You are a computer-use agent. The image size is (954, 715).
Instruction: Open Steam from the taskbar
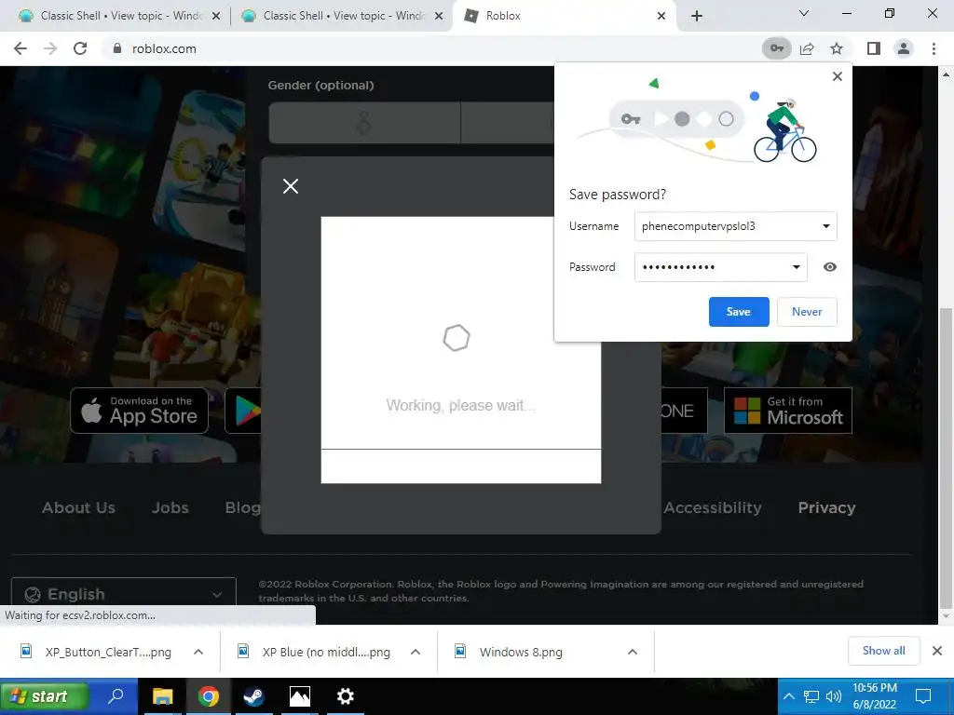(x=253, y=696)
